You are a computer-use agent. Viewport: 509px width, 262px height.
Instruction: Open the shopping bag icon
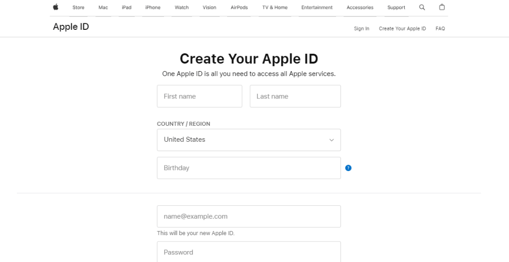pyautogui.click(x=442, y=7)
